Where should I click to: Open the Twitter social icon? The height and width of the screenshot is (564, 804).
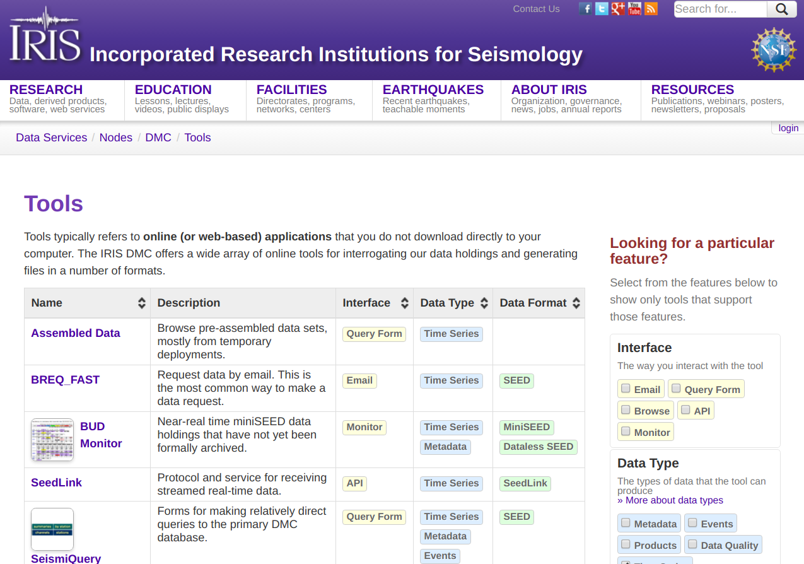[602, 9]
